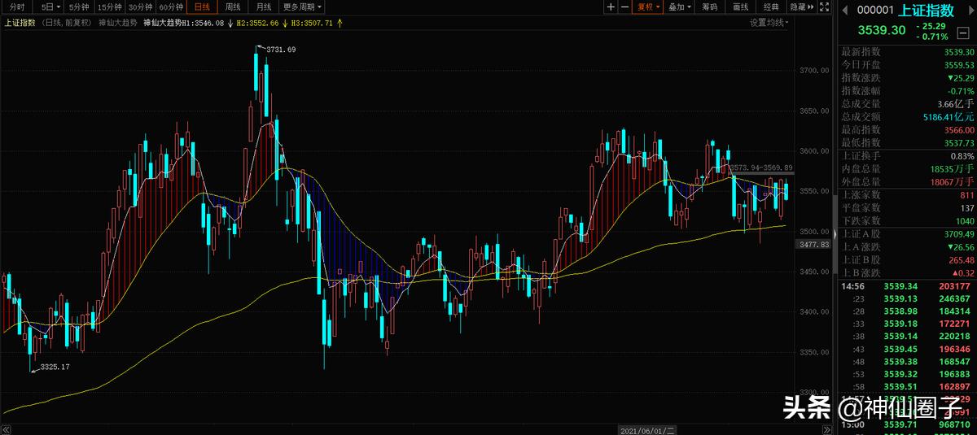977x435 pixels.
Task: Click the 上涨家数 811 row
Action: (907, 195)
